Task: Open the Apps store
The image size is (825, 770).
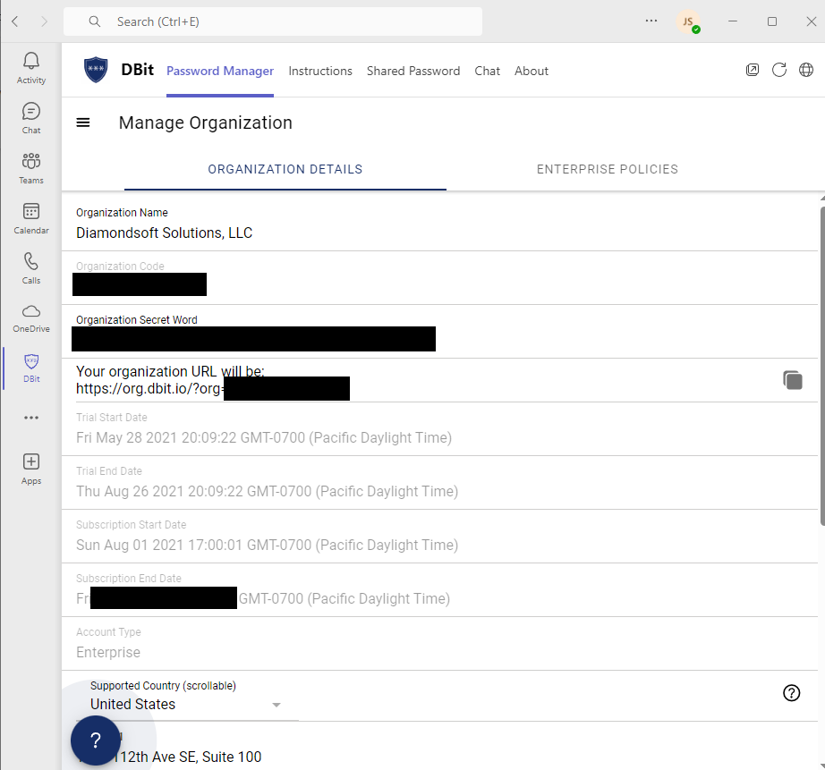Action: pyautogui.click(x=31, y=470)
